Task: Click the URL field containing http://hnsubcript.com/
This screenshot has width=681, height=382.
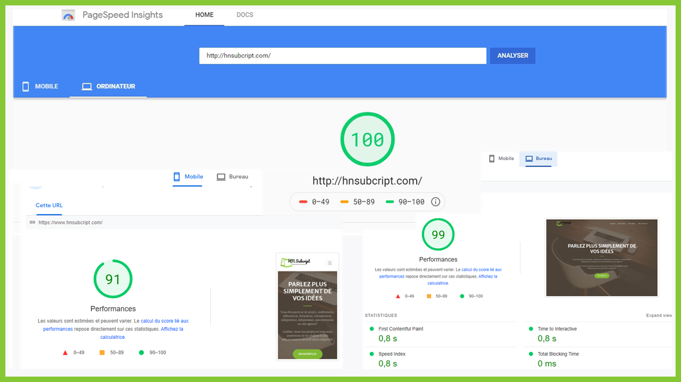Action: [343, 56]
